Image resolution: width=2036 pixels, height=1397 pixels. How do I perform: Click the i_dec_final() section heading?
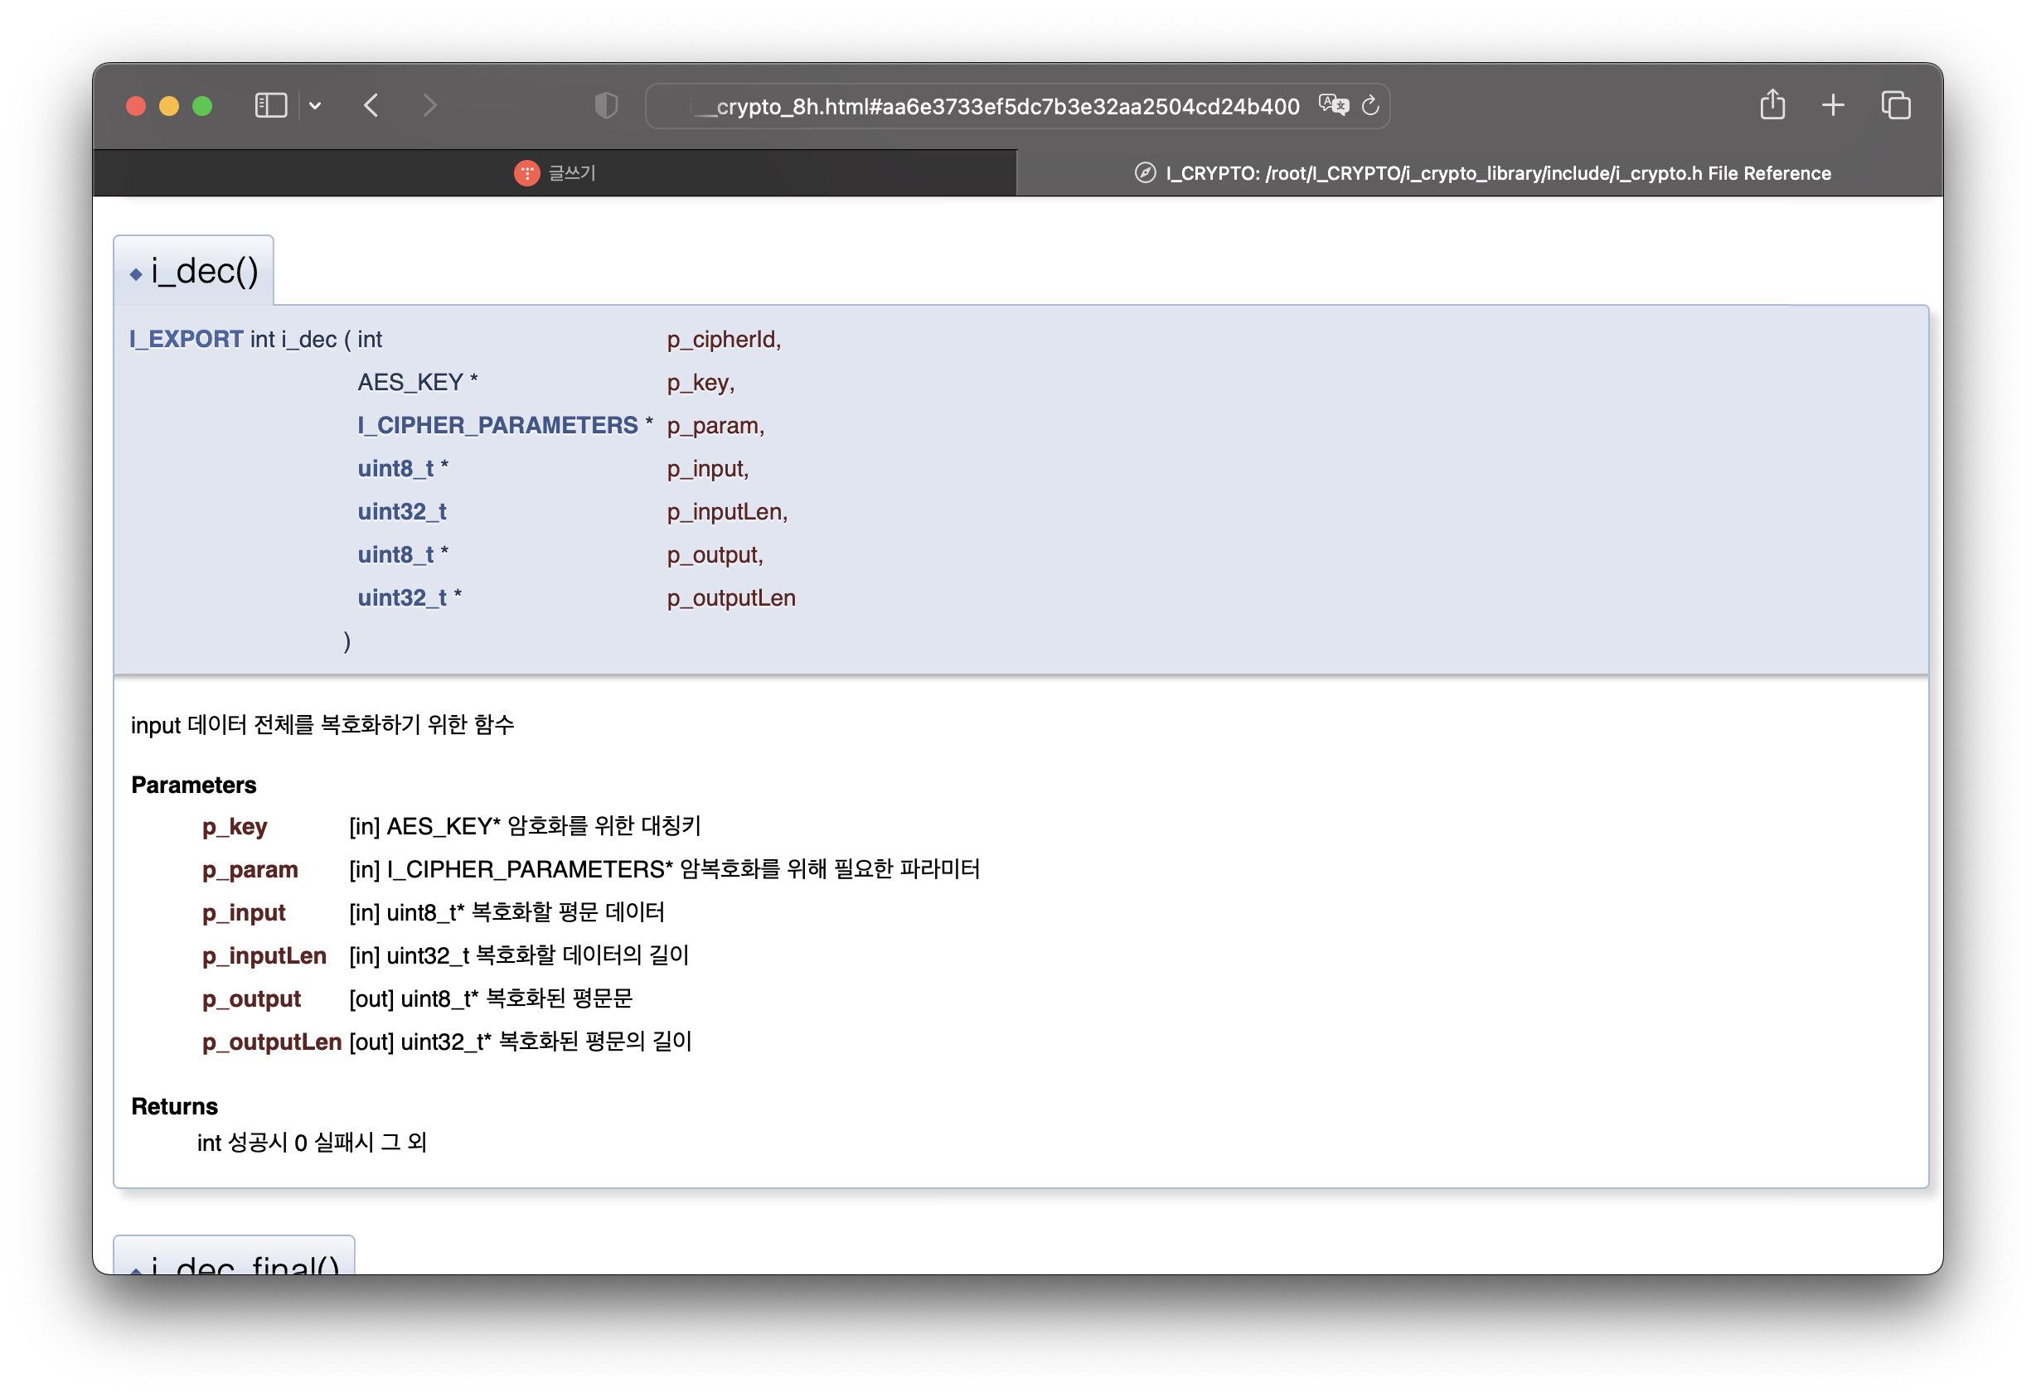coord(244,1264)
